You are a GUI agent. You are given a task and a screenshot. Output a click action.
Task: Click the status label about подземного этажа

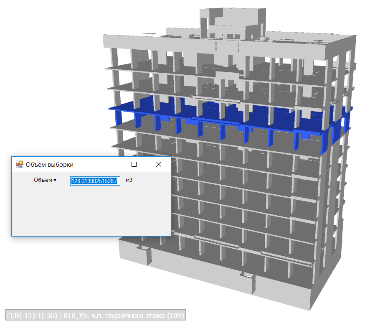coord(96,316)
